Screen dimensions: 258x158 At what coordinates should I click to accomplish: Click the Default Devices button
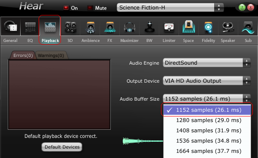62,147
